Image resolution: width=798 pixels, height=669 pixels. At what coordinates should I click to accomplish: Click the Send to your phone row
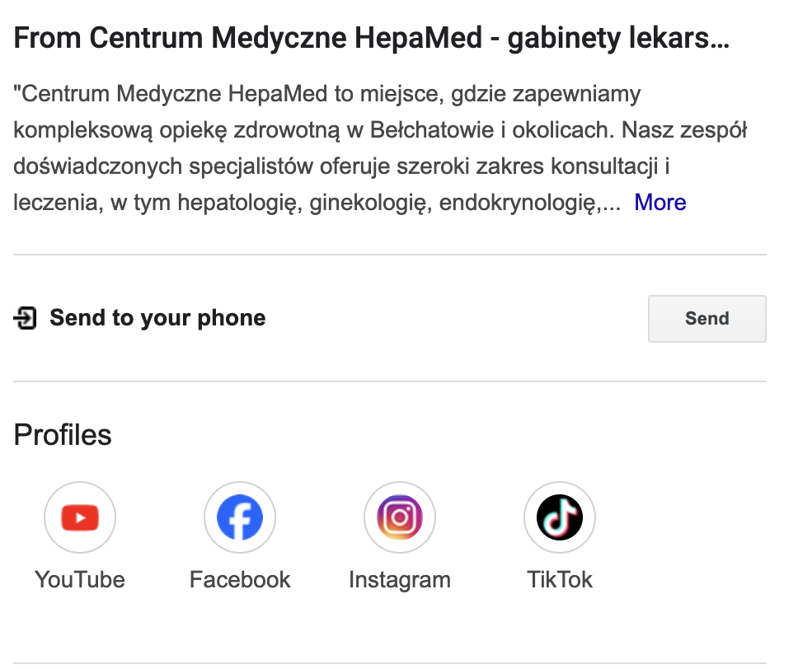point(157,317)
